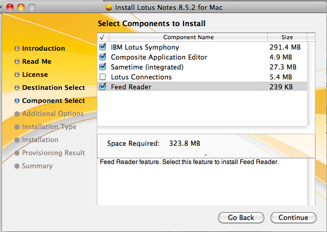The width and height of the screenshot is (327, 232).
Task: Click the Introduction step bullet
Action: coord(17,48)
